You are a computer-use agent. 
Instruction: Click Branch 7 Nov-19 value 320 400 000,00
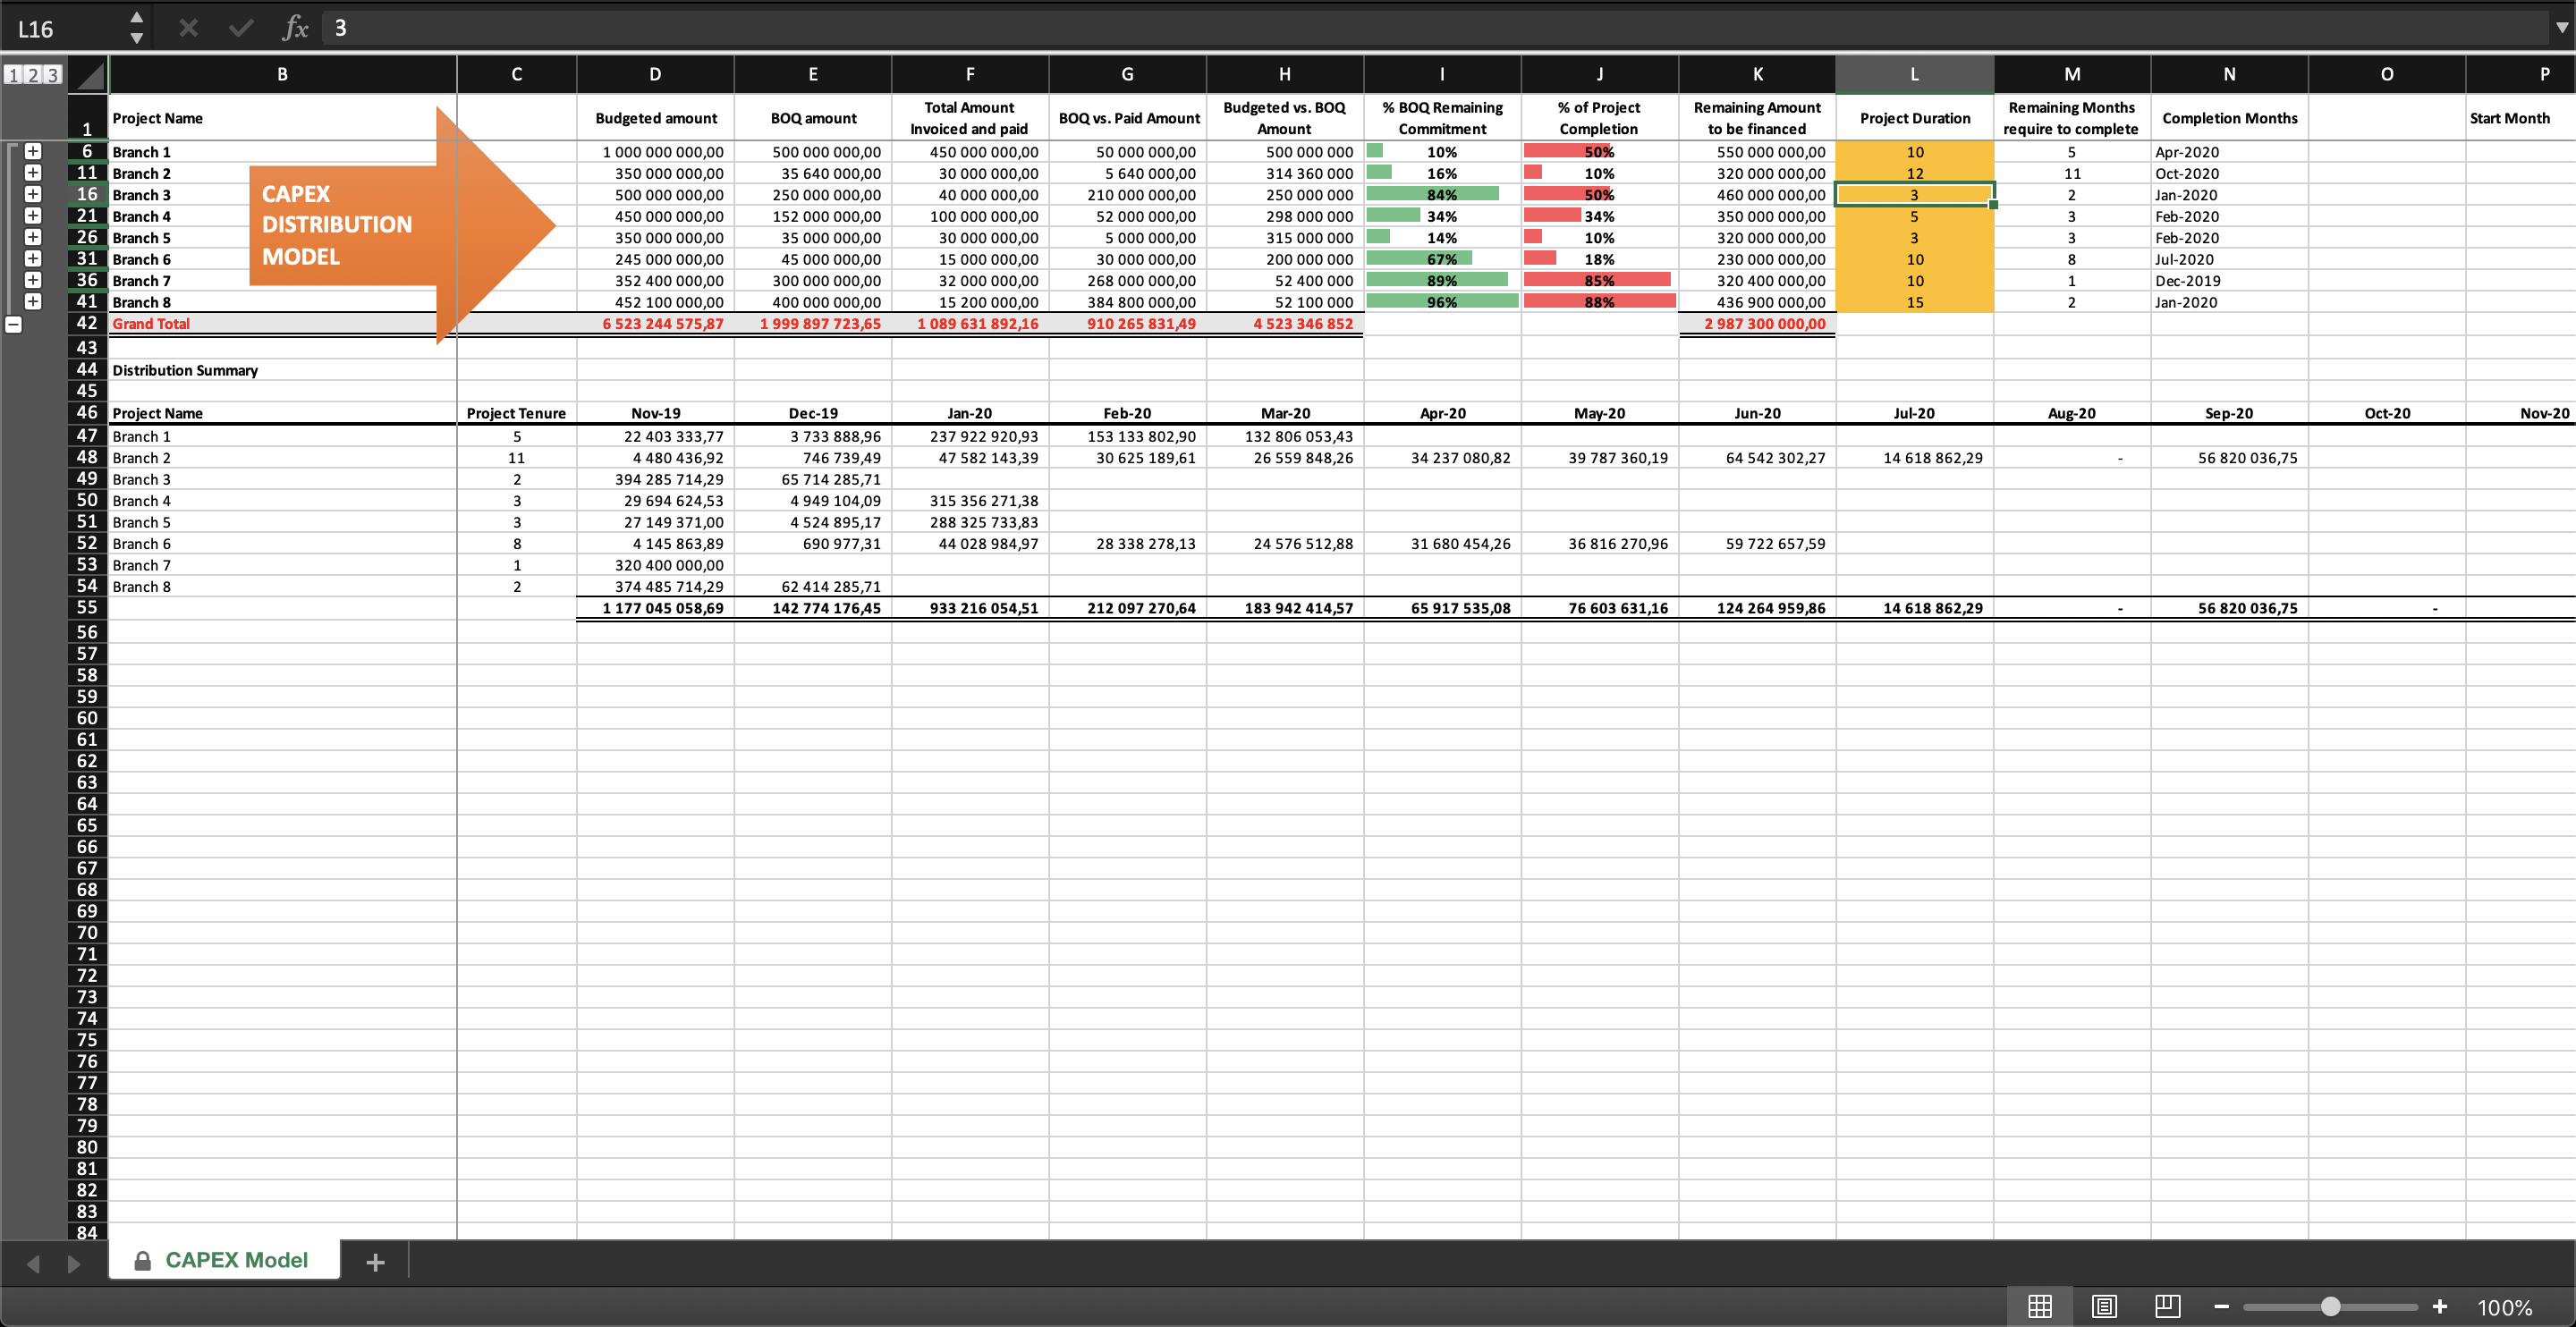click(655, 565)
